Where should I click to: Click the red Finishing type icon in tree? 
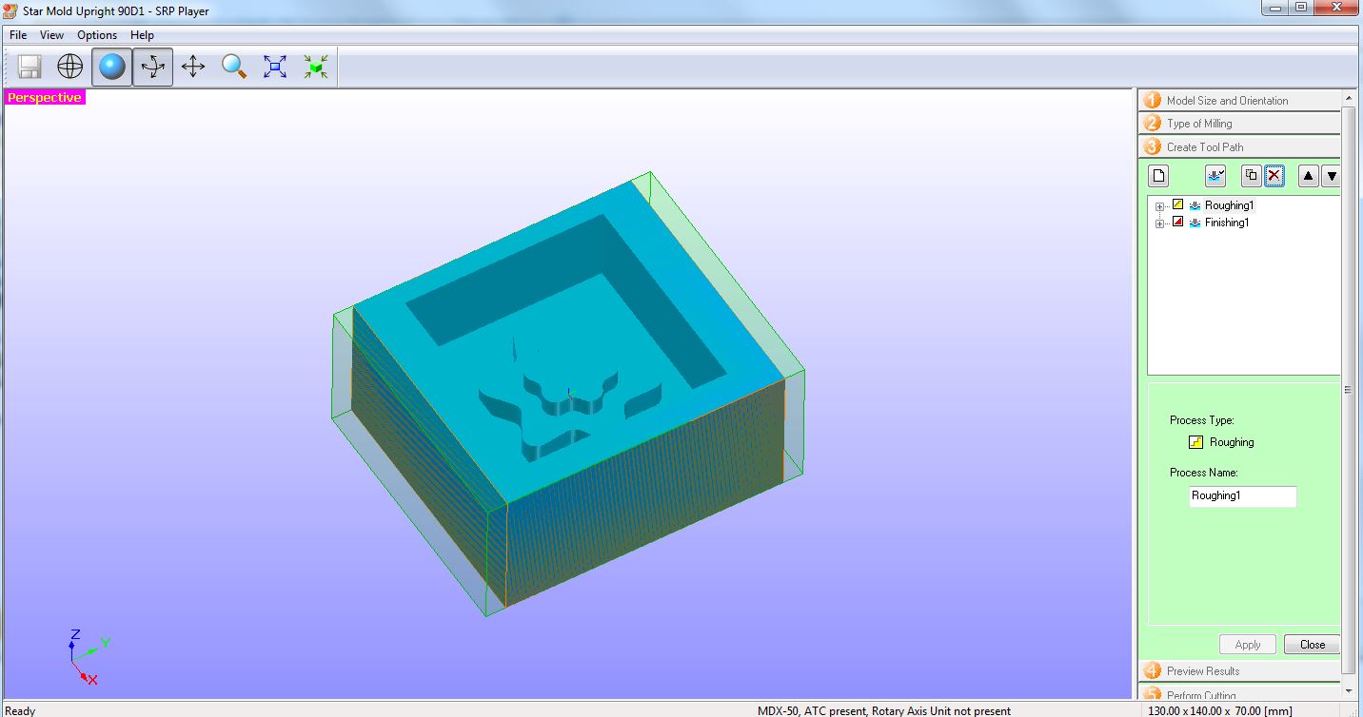tap(1178, 222)
